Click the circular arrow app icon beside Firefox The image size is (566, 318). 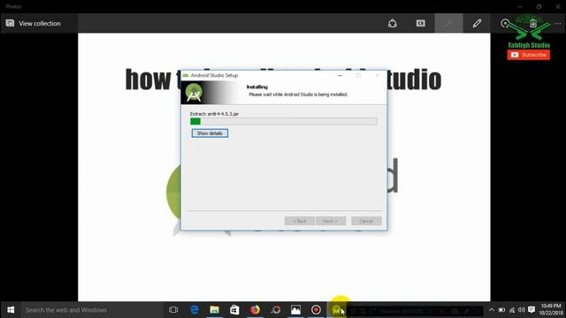coord(275,310)
